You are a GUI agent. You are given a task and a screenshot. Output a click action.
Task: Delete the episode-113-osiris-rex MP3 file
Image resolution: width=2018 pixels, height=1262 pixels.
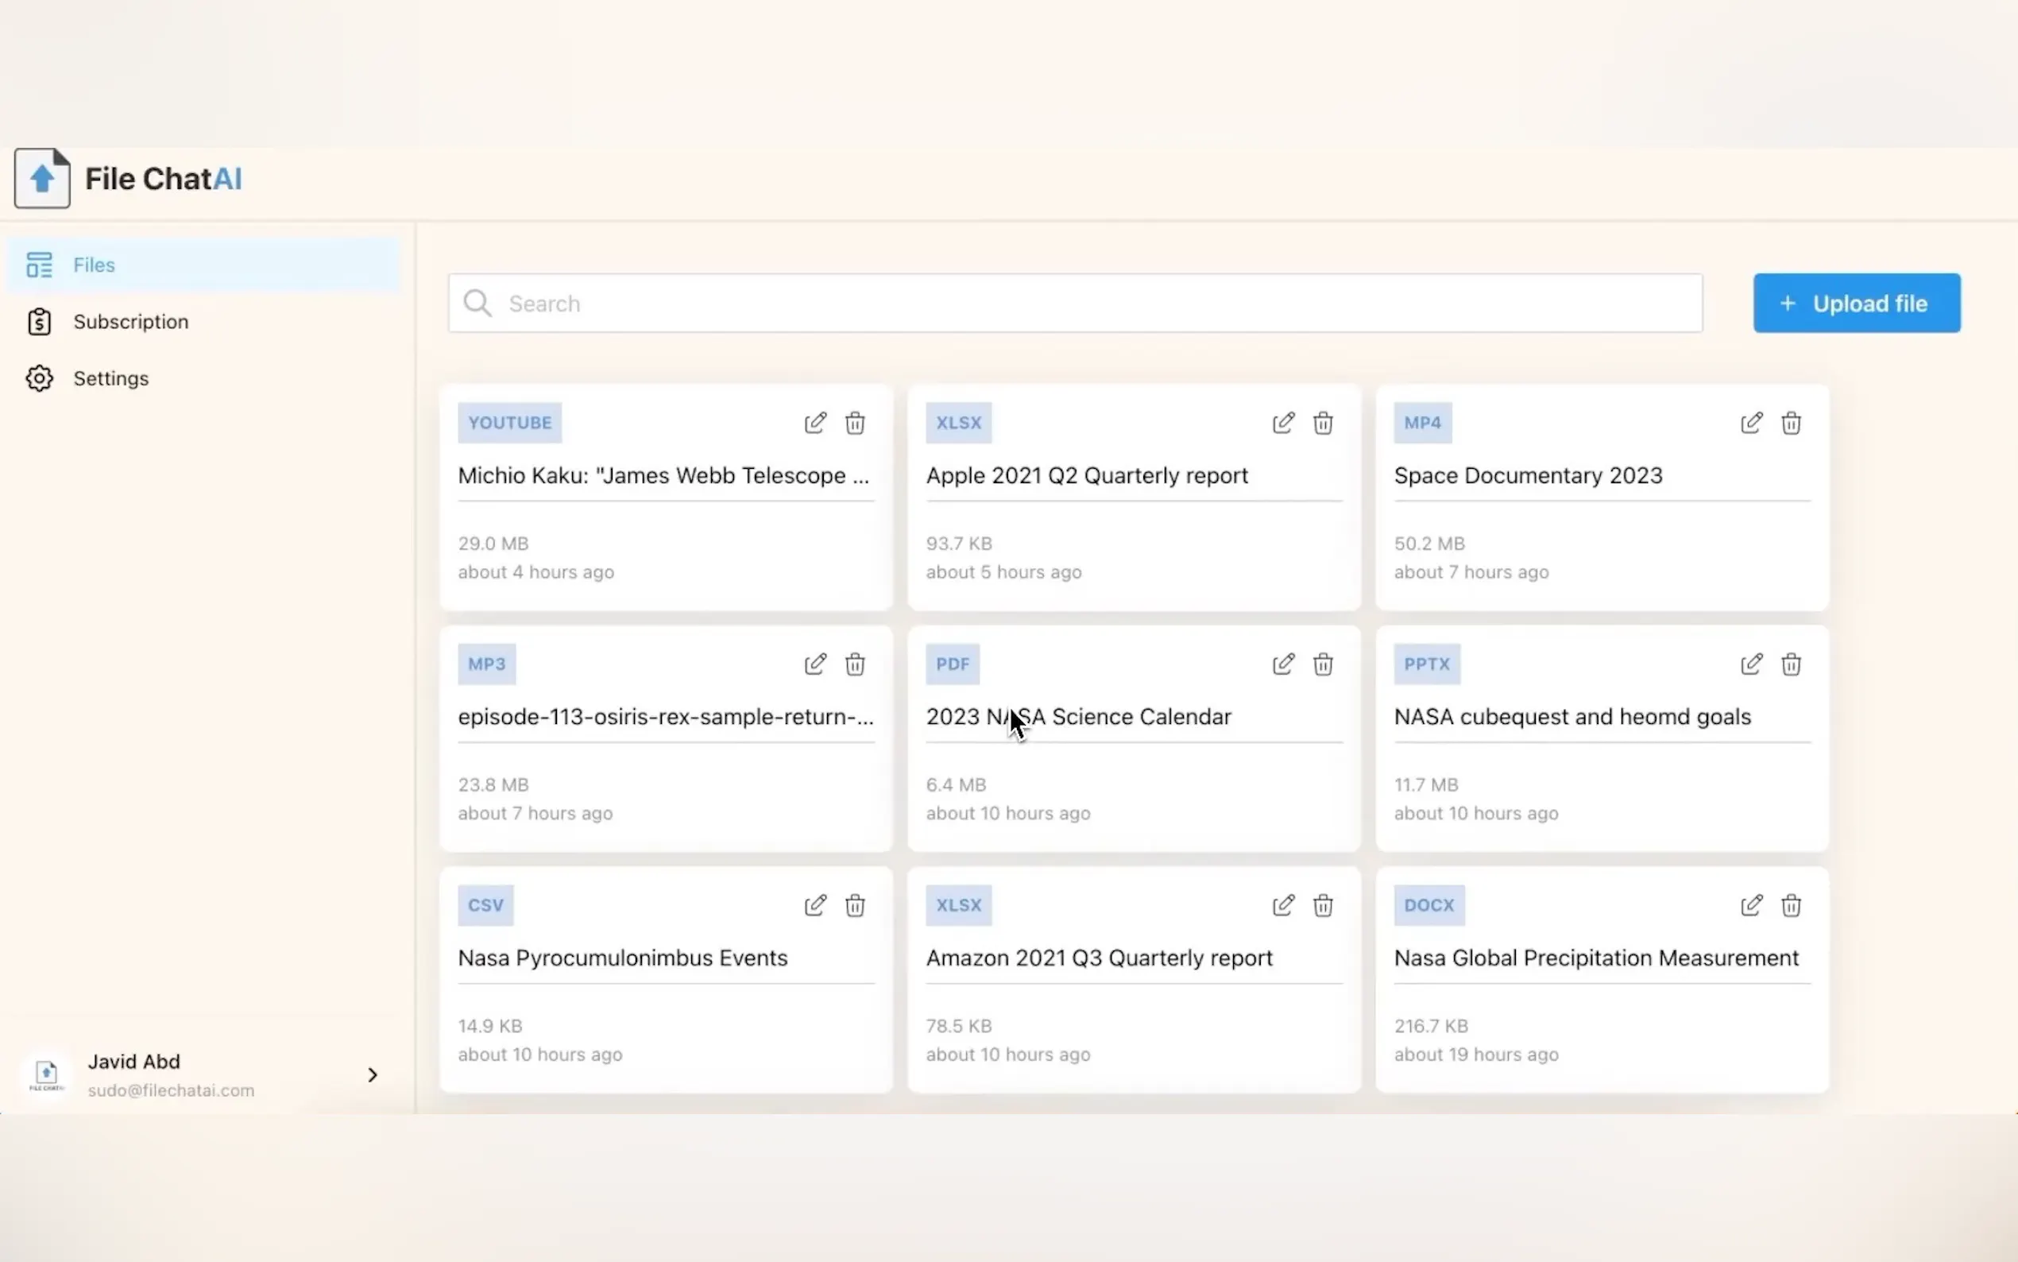(x=854, y=664)
